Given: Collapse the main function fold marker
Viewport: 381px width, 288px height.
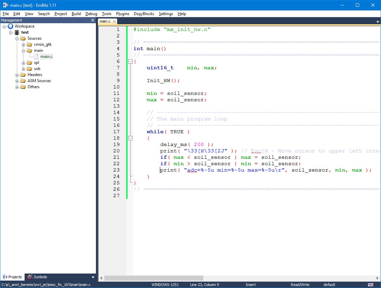Looking at the screenshot, I should pyautogui.click(x=130, y=61).
